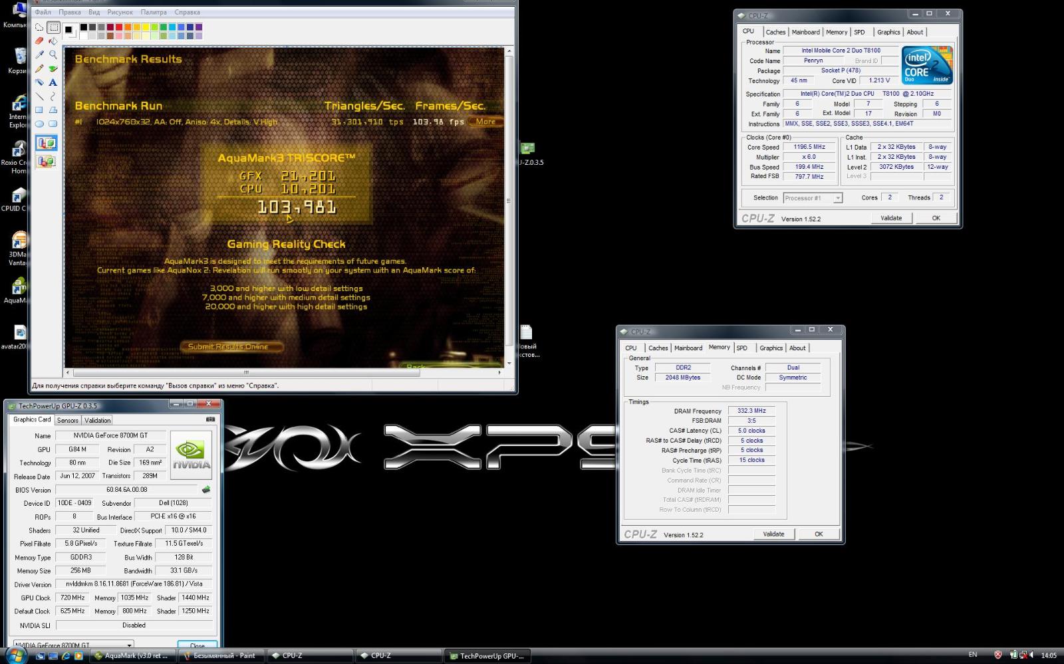The image size is (1064, 664).
Task: Pick the Polygon shape tool in Paint
Action: (53, 110)
